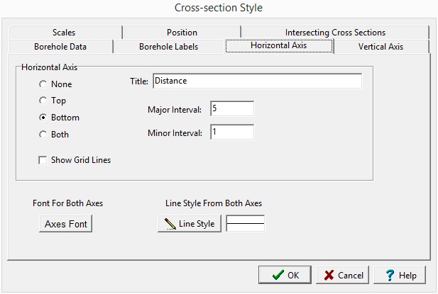Select the Both axis radio option
The width and height of the screenshot is (438, 294).
(x=43, y=134)
